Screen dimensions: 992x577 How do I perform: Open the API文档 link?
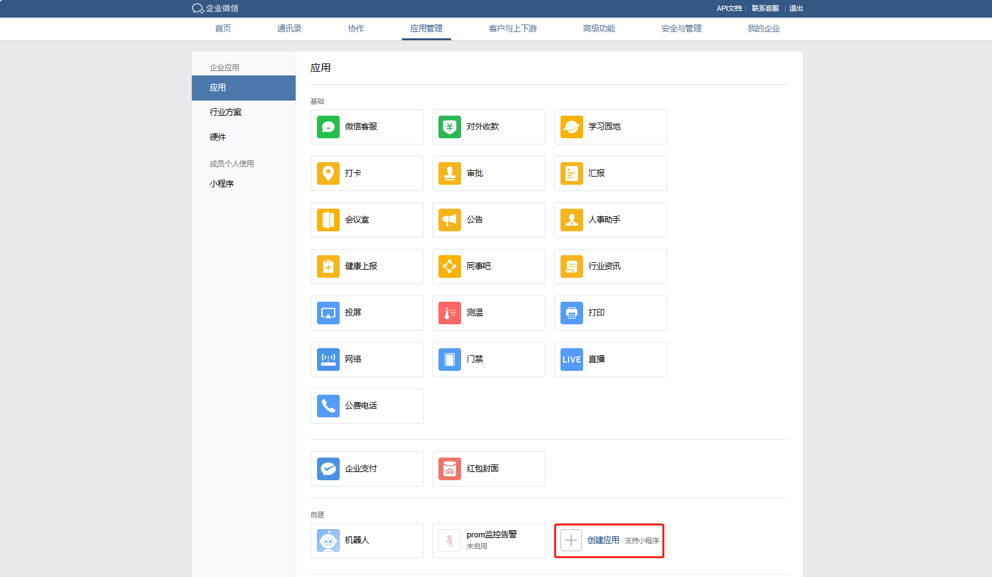(729, 8)
